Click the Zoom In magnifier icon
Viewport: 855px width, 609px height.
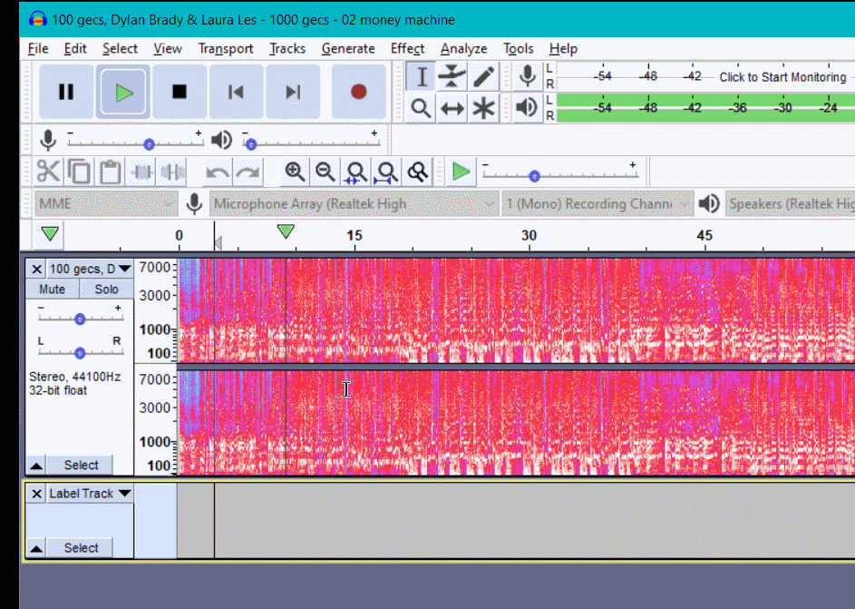[294, 171]
